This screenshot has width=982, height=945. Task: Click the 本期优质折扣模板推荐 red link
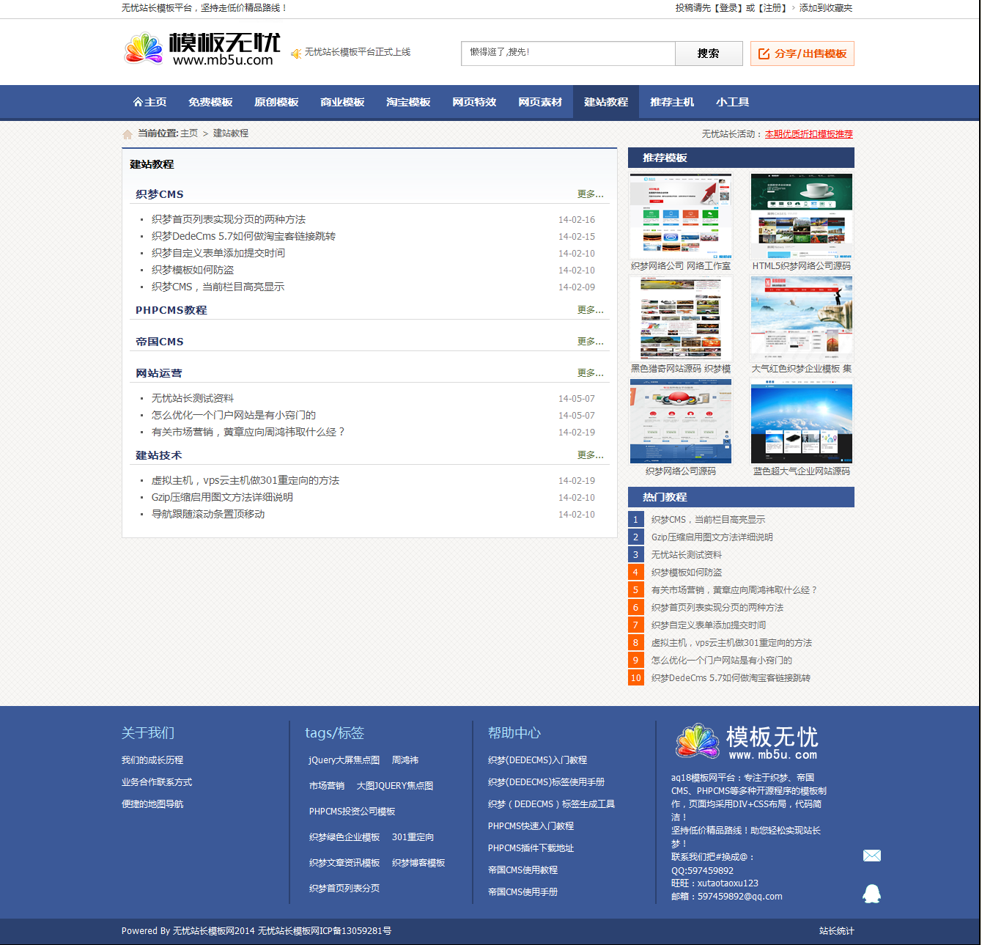pyautogui.click(x=808, y=134)
